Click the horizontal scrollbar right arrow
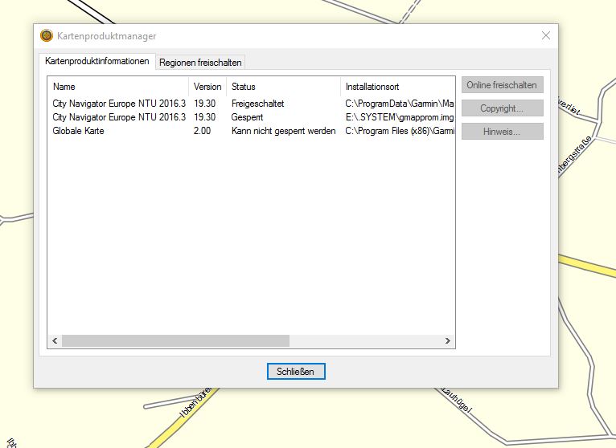Screen dimensions: 616x448 click(x=448, y=341)
